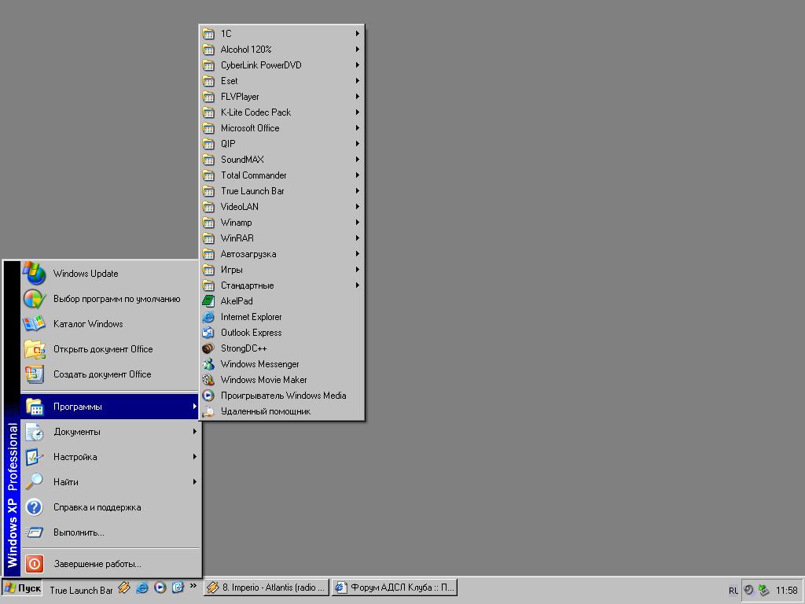Viewport: 805px width, 604px height.
Task: Expand the 1C submenu arrow
Action: pyautogui.click(x=358, y=33)
